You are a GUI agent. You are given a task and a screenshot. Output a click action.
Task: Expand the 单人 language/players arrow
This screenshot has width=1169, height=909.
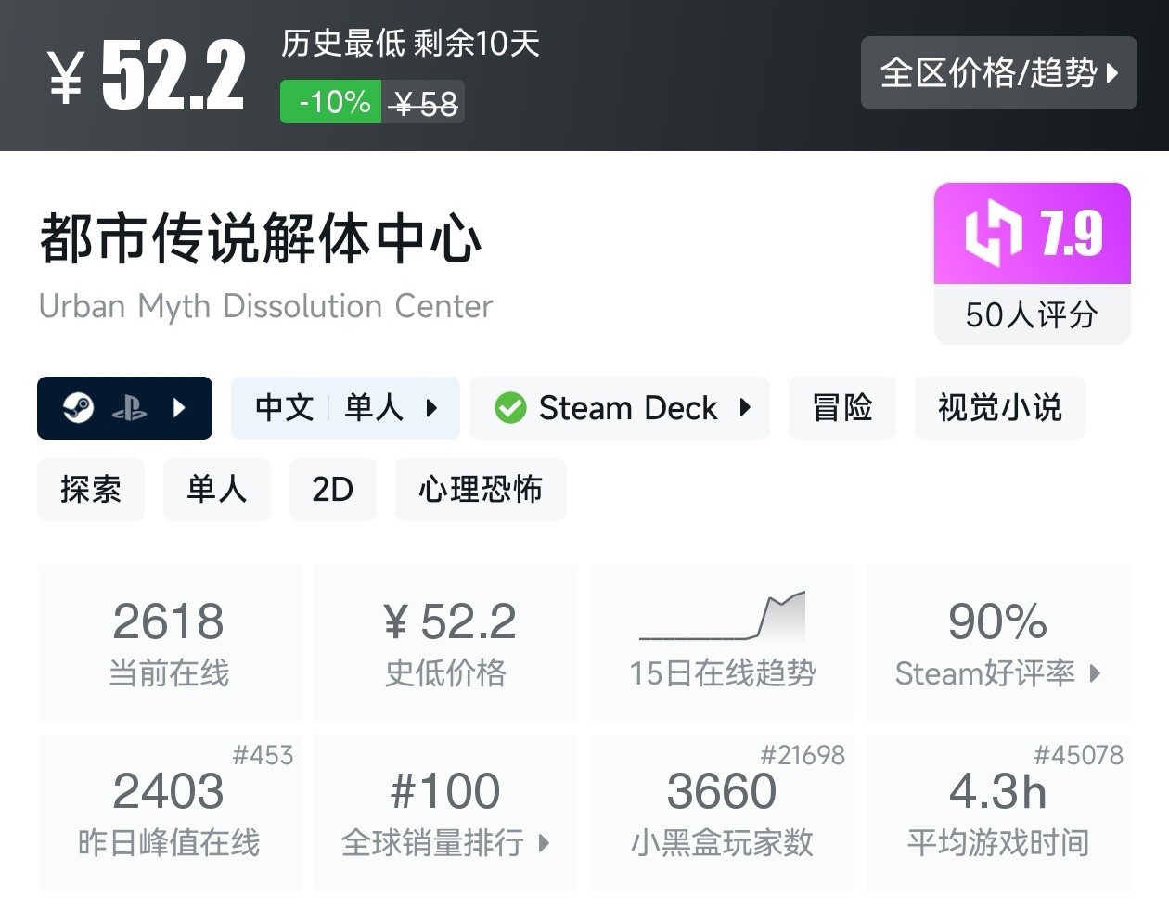point(431,407)
